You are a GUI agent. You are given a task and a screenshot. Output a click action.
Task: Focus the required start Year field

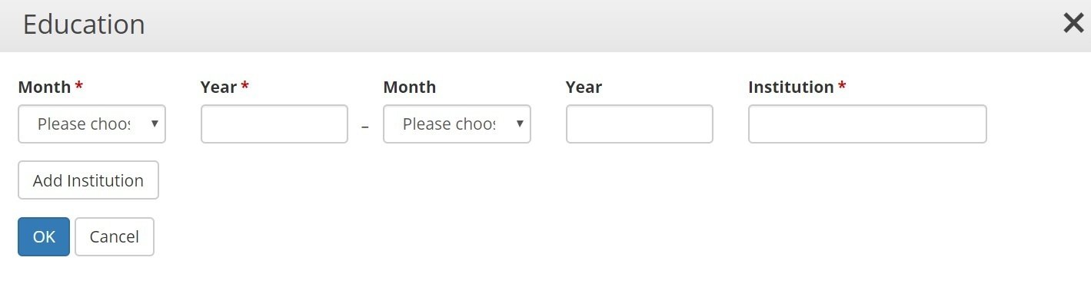[274, 124]
